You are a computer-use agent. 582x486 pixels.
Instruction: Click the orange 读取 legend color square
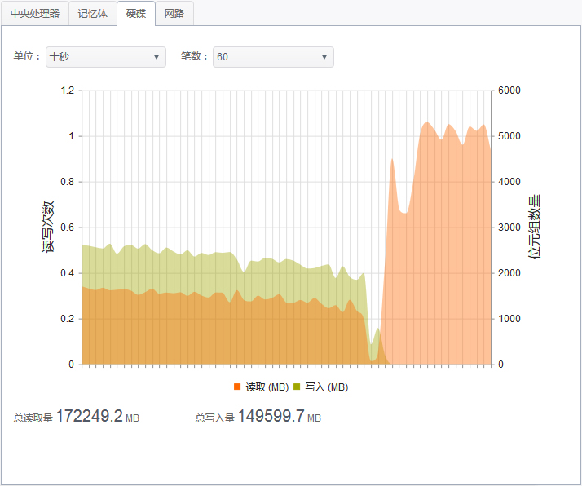(237, 387)
